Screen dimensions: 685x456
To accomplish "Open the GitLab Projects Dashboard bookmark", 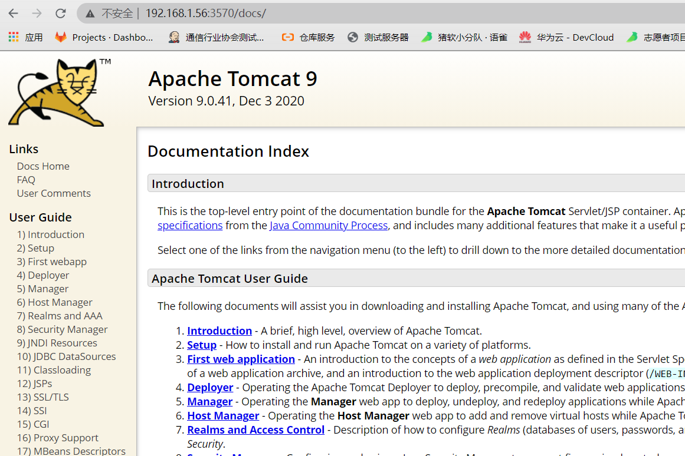I will coord(104,37).
